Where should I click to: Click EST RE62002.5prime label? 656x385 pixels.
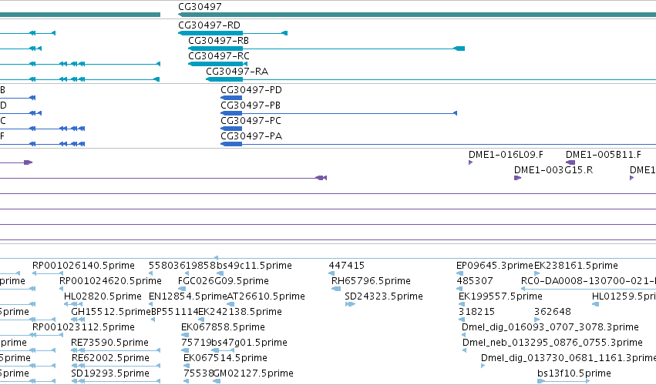click(x=110, y=358)
